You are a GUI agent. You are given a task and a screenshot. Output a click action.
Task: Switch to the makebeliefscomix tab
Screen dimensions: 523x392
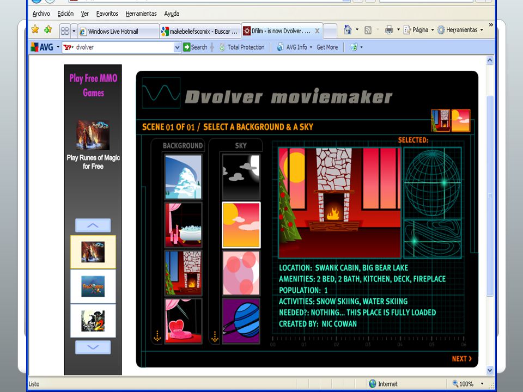point(200,32)
